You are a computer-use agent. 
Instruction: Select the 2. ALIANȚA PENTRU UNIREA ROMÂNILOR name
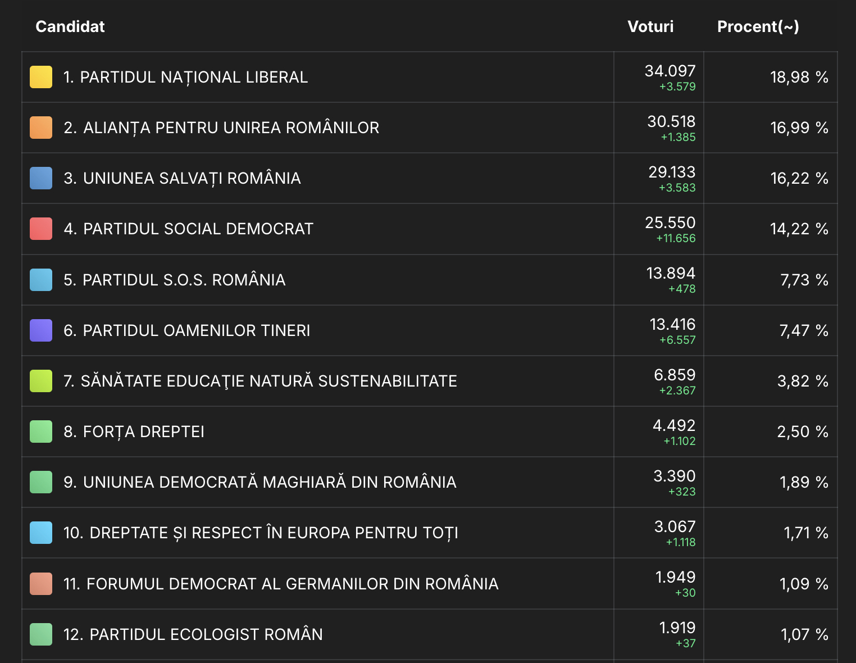(221, 128)
